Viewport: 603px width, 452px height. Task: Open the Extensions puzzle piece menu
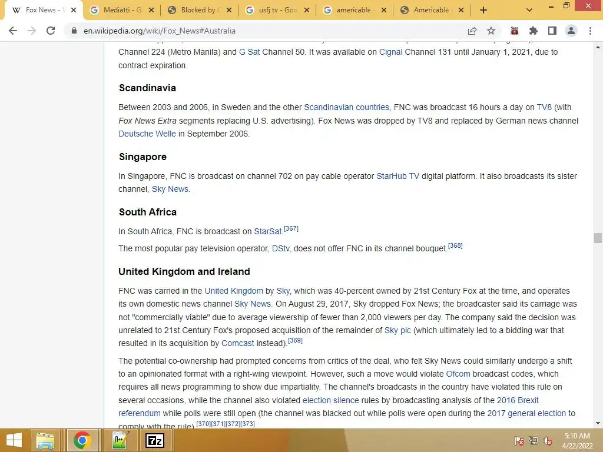pyautogui.click(x=534, y=31)
